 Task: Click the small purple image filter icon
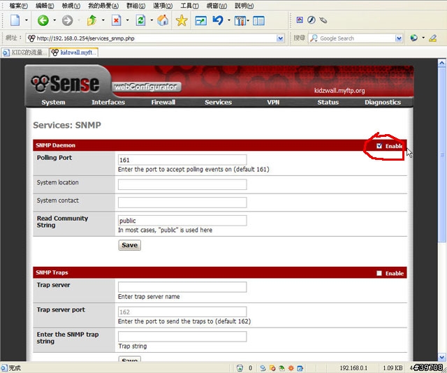pos(300,20)
